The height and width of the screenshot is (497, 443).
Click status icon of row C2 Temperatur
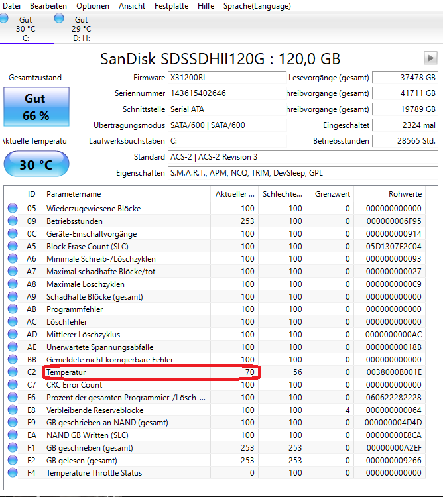pos(13,372)
